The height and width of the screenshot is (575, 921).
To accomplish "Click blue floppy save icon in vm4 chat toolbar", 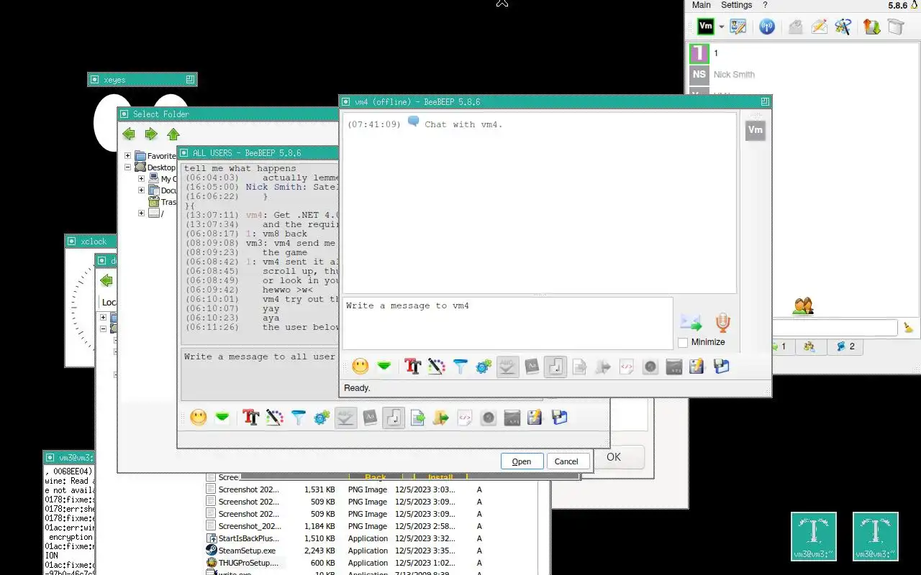I will [x=721, y=367].
